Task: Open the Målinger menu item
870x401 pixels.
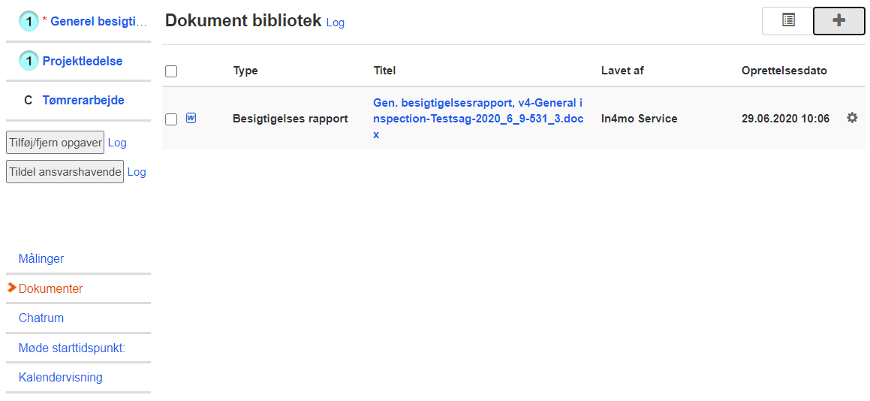Action: 41,258
